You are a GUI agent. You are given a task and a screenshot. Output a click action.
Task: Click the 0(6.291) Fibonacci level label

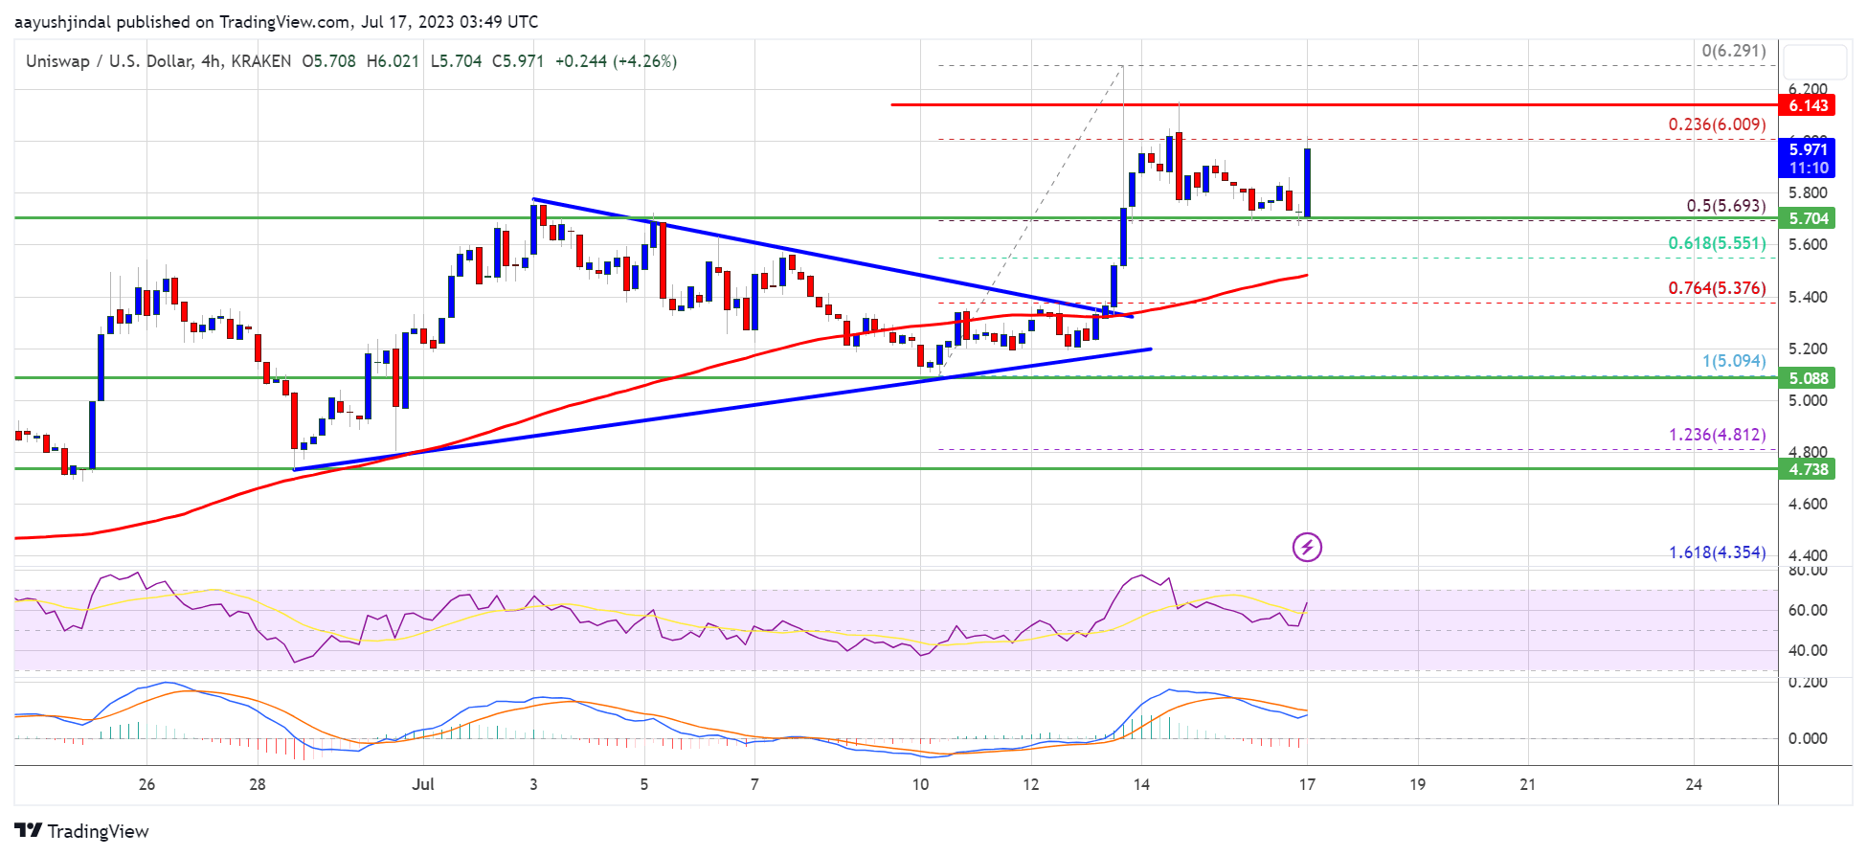(1733, 51)
